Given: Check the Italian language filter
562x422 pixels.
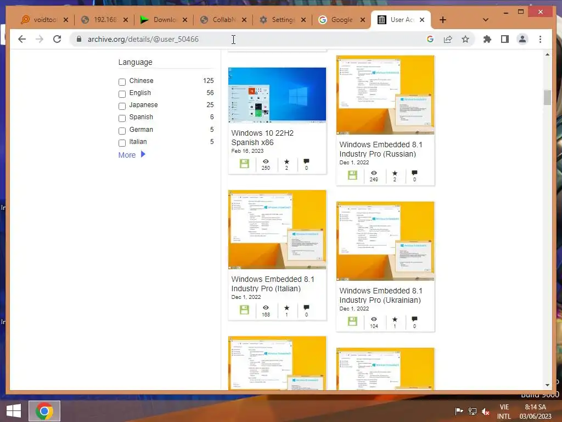Looking at the screenshot, I should [x=122, y=143].
